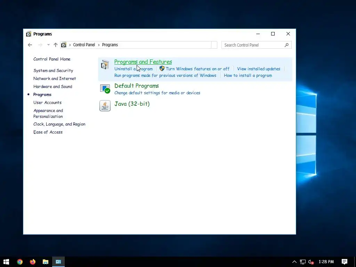Open the Java coffee cup icon
Viewport: 356px width, 267px height.
(105, 106)
